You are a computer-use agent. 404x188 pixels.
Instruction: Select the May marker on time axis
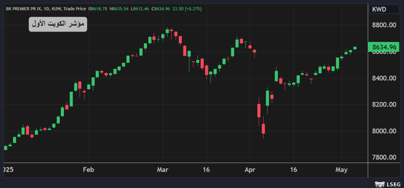tap(341, 170)
